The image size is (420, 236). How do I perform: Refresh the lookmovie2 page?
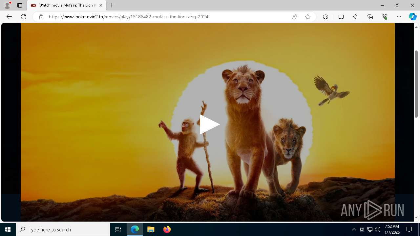point(24,17)
